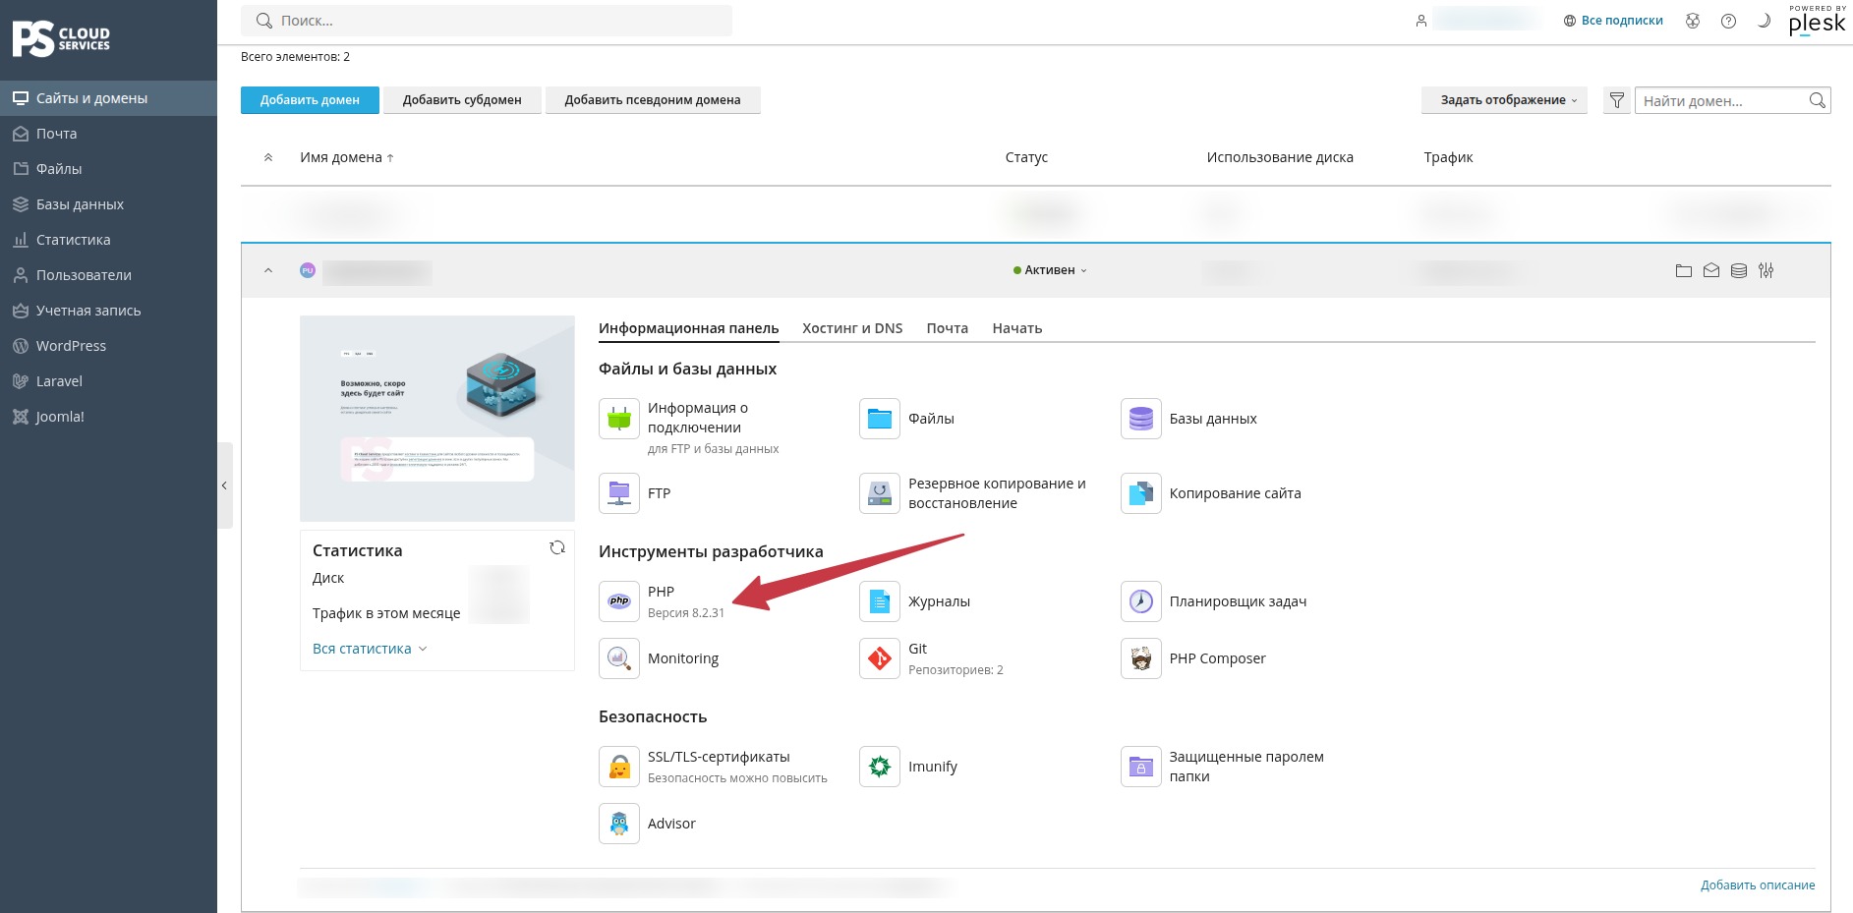This screenshot has width=1853, height=913.
Task: Open the Git repositories icon
Action: [880, 658]
